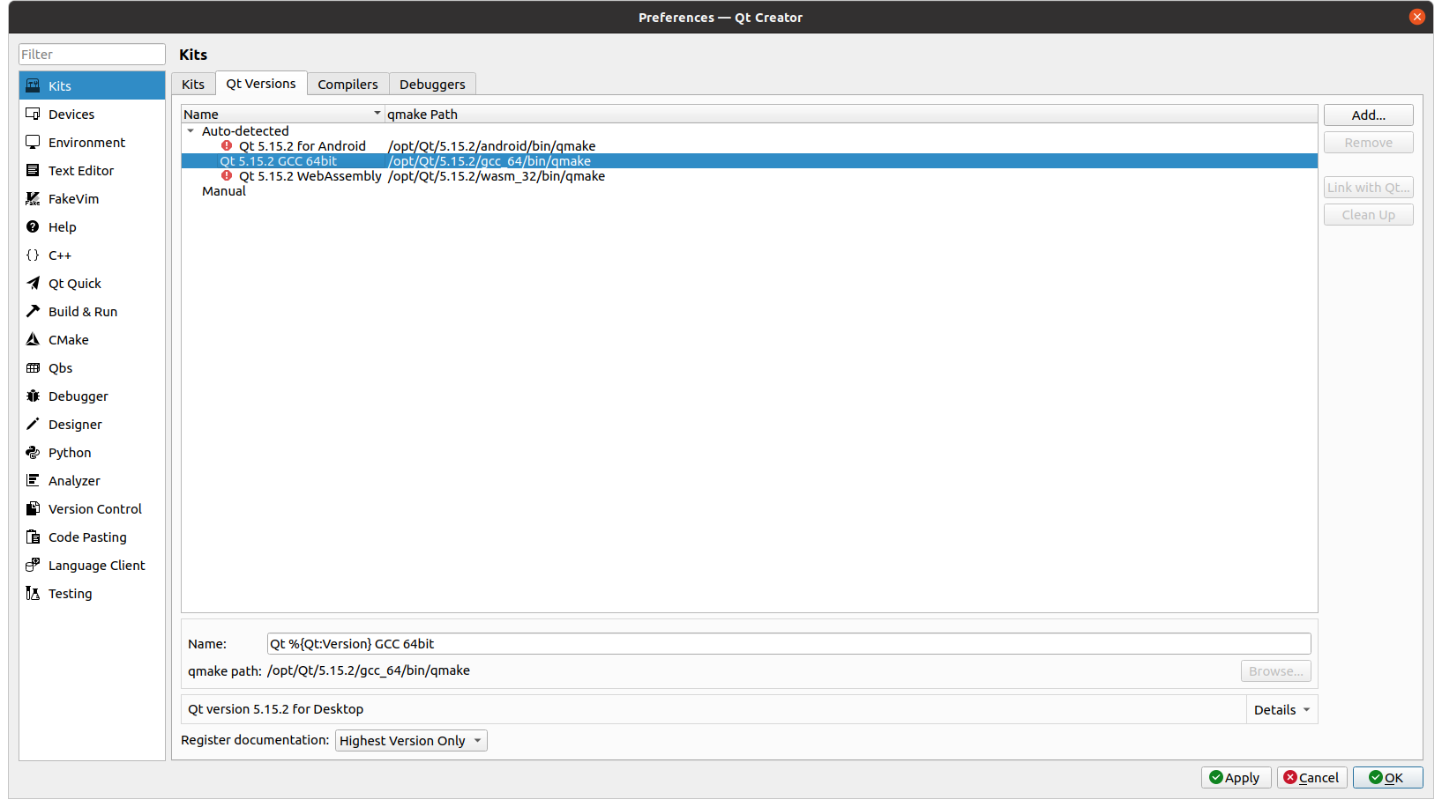Switch to the Debuggers tab
The height and width of the screenshot is (807, 1442).
[x=432, y=84]
